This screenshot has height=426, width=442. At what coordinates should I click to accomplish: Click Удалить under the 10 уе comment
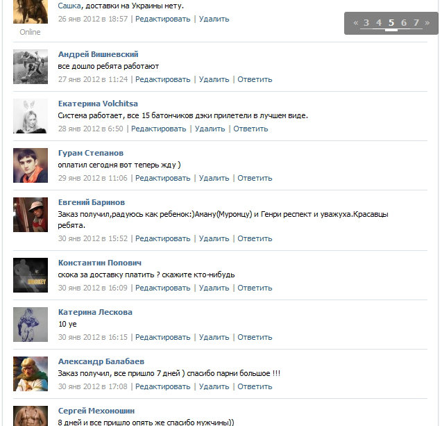(214, 337)
